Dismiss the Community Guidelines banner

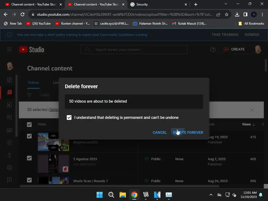point(252,35)
